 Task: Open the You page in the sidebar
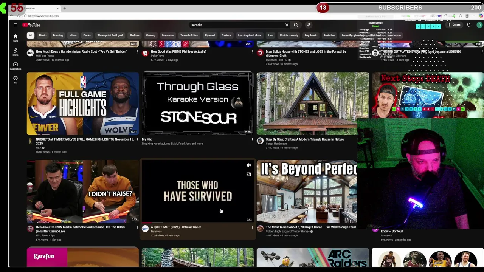16,80
